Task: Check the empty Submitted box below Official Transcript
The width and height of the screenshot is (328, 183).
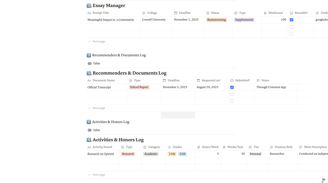Action: [x=232, y=94]
